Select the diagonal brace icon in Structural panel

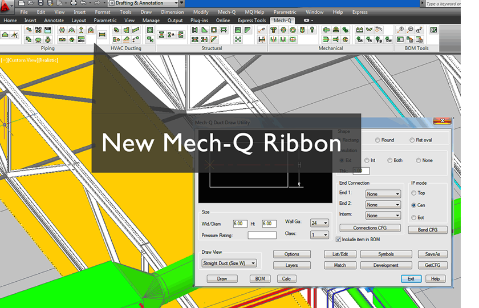pos(214,40)
